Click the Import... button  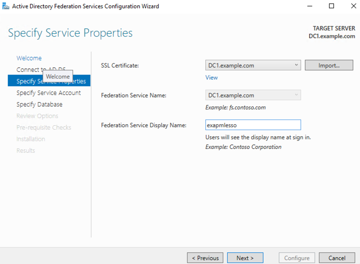coord(329,65)
